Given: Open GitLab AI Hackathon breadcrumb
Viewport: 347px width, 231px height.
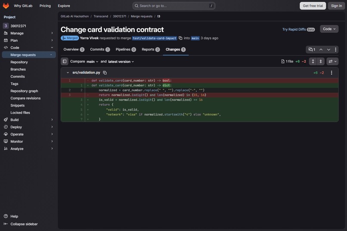Looking at the screenshot, I should pyautogui.click(x=74, y=16).
